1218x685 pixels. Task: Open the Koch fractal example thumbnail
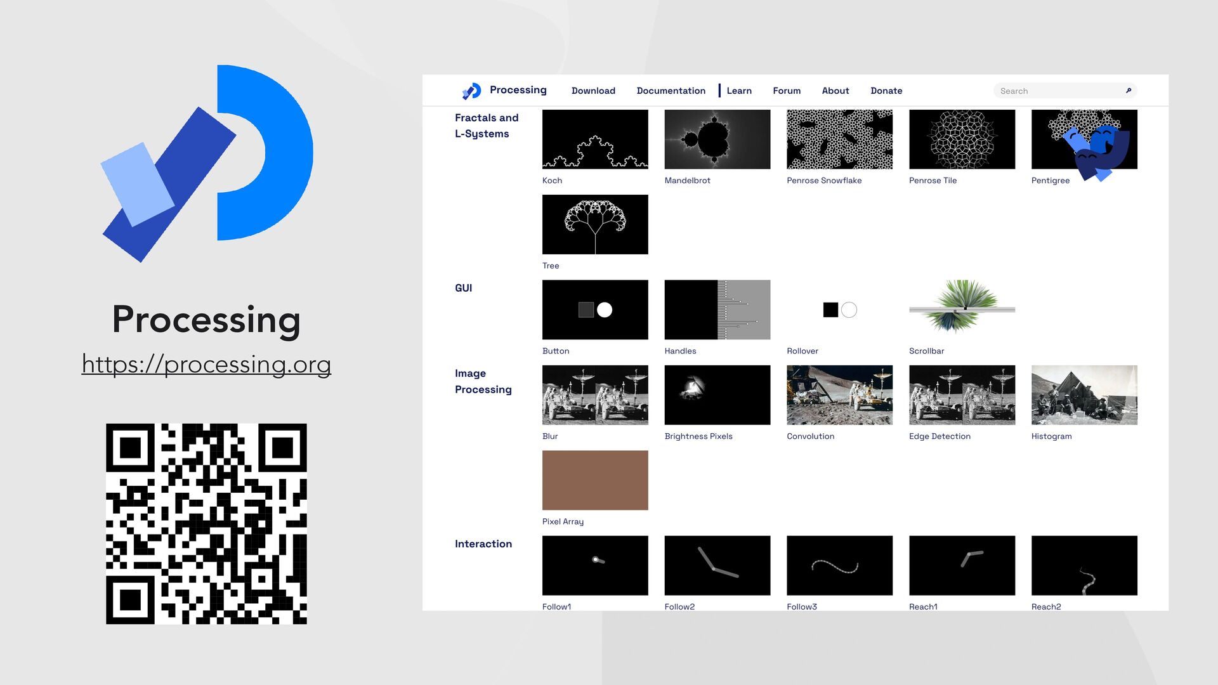594,140
